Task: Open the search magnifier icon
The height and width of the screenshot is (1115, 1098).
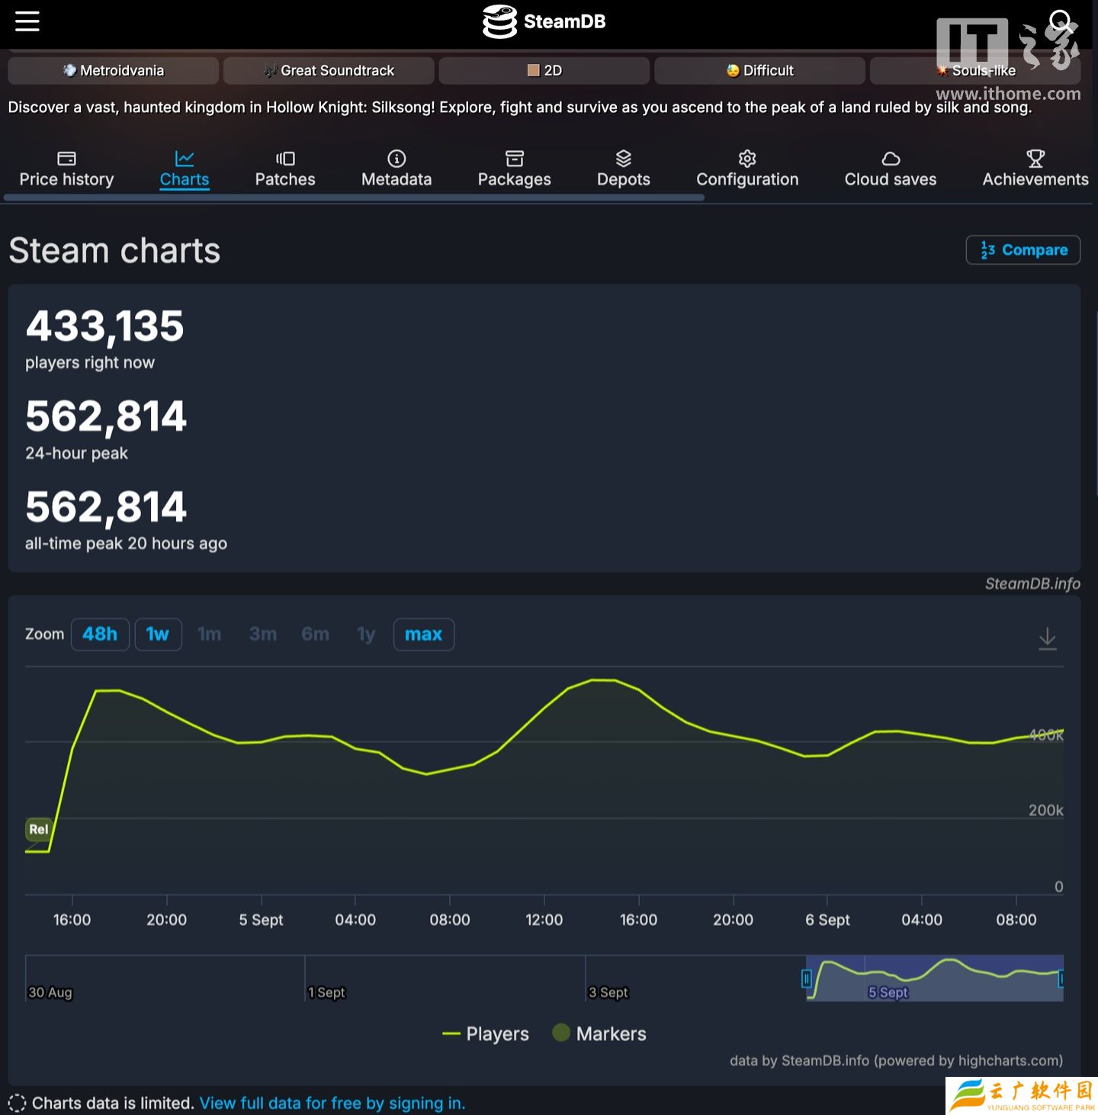Action: coord(1061,21)
